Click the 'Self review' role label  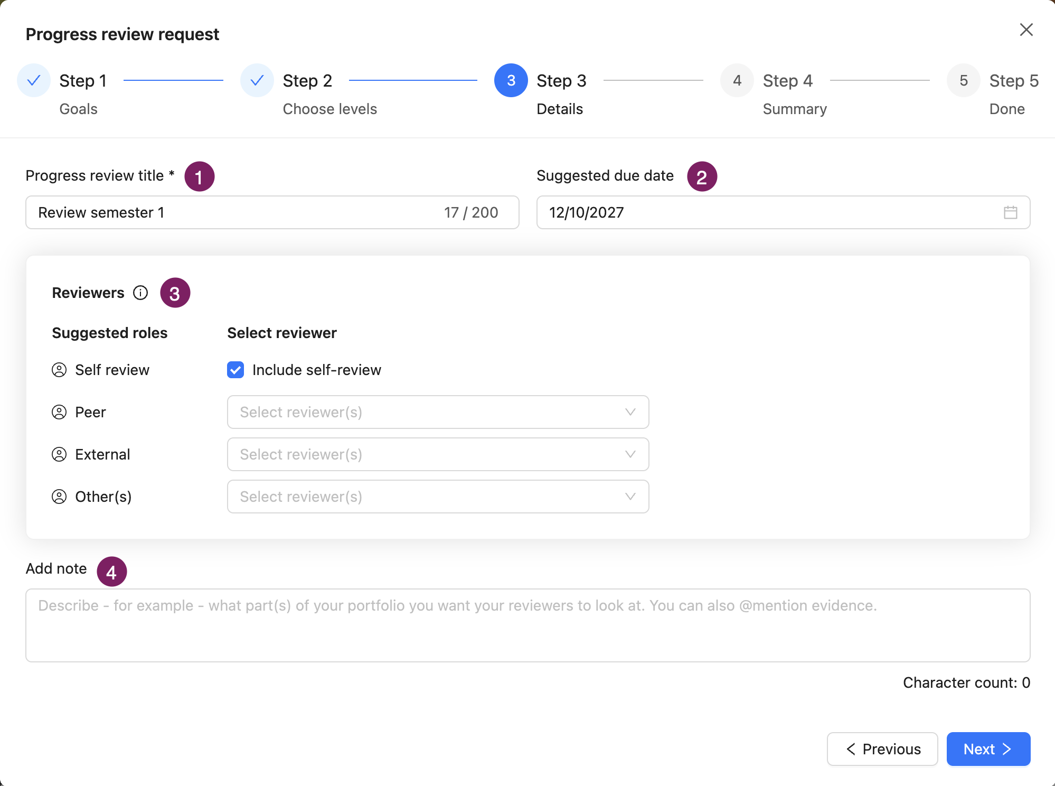[x=112, y=370]
